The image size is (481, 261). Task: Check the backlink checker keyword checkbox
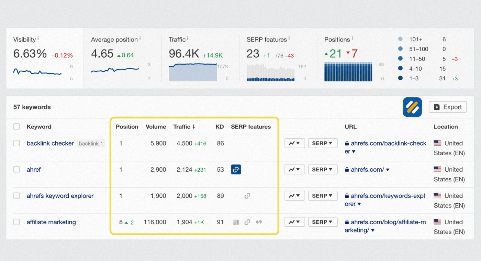[x=16, y=143]
